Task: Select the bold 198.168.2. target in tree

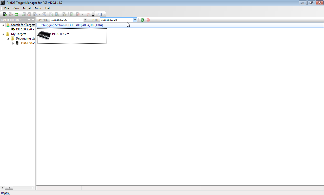Action: (28, 43)
